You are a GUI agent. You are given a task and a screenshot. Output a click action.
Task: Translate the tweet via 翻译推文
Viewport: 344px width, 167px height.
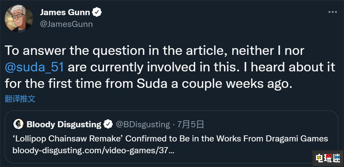pos(20,99)
